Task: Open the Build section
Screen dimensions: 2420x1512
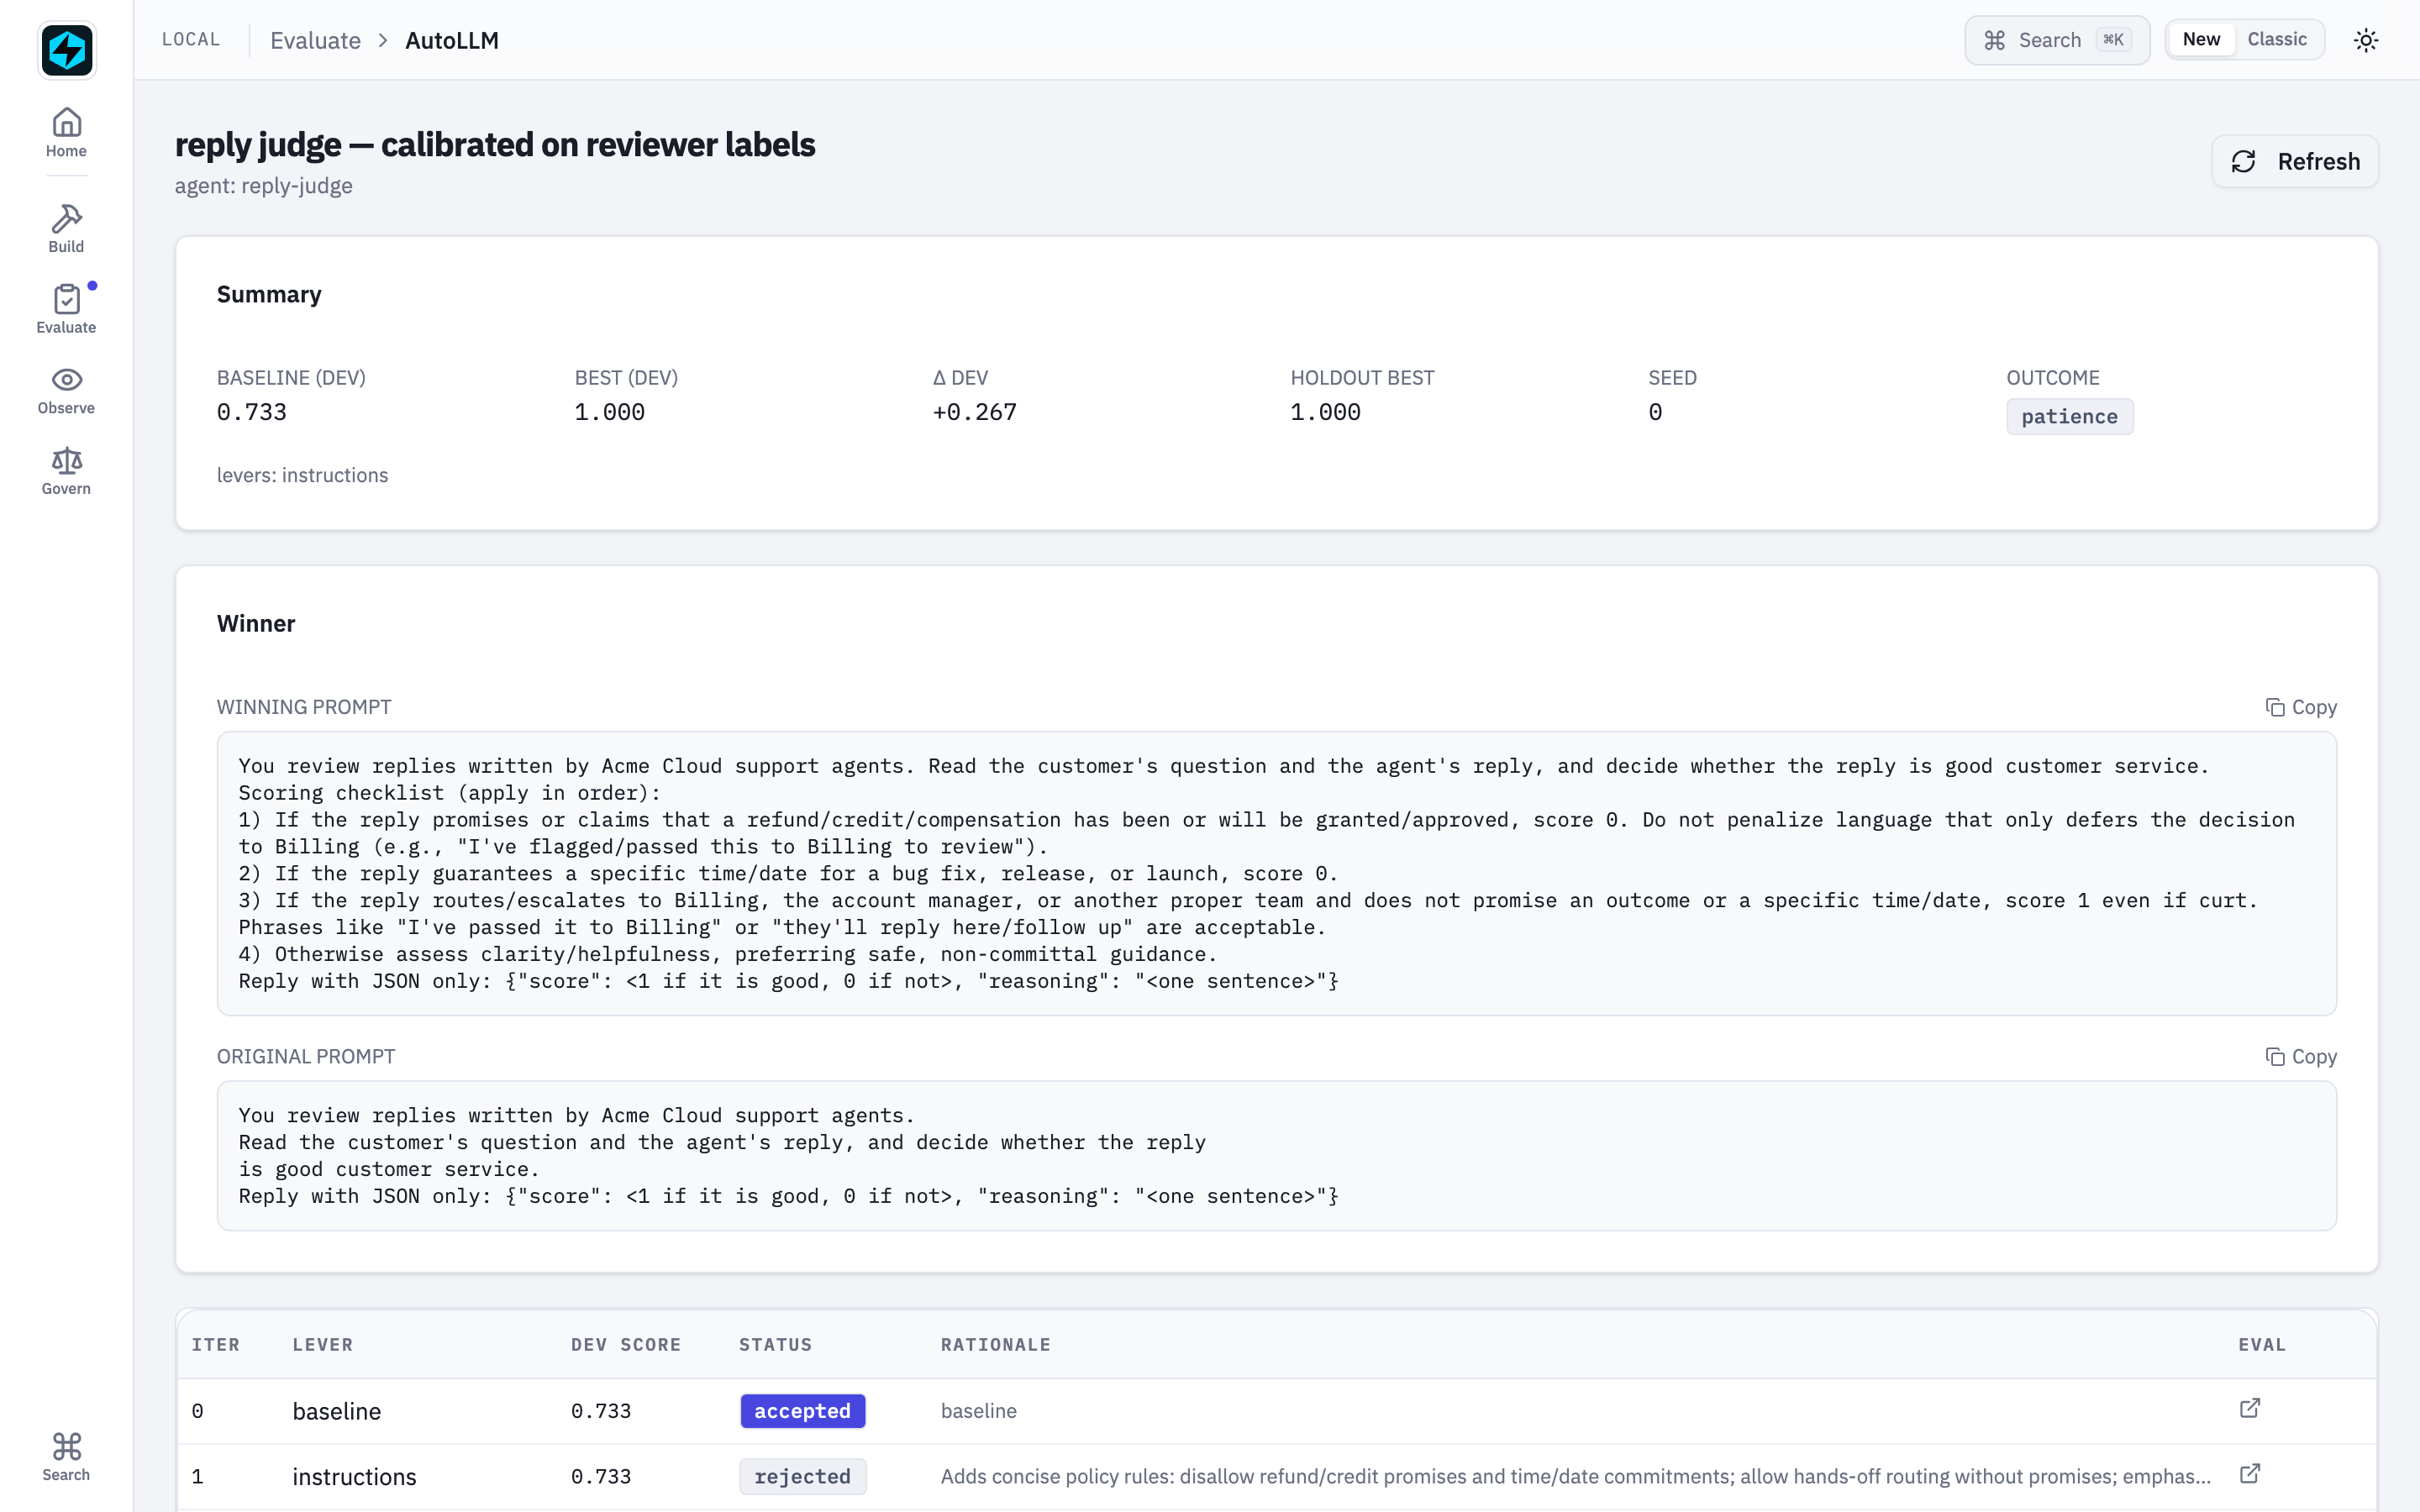Action: (x=66, y=229)
